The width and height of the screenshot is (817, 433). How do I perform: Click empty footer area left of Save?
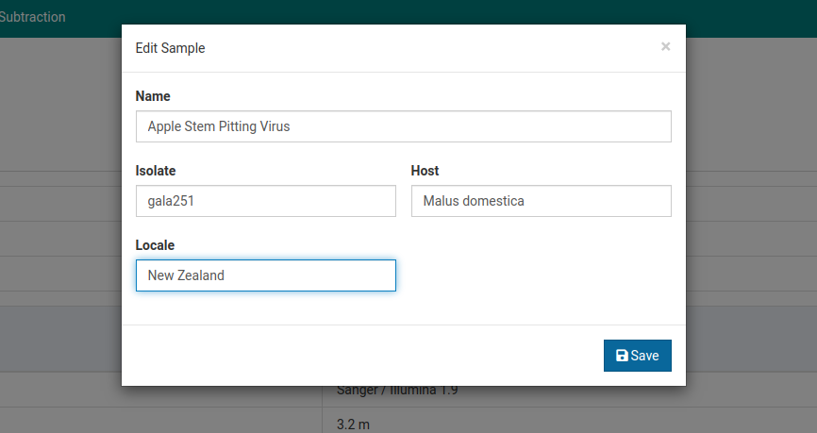point(358,356)
